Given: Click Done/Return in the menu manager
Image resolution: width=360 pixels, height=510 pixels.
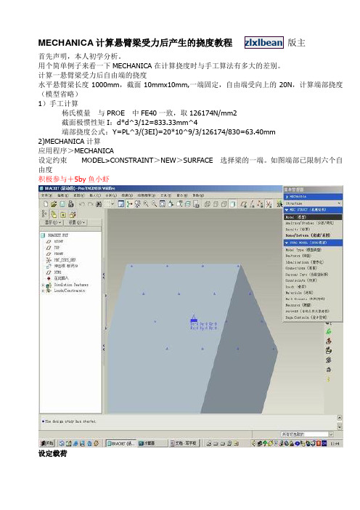Looking at the screenshot, I should coord(308,235).
